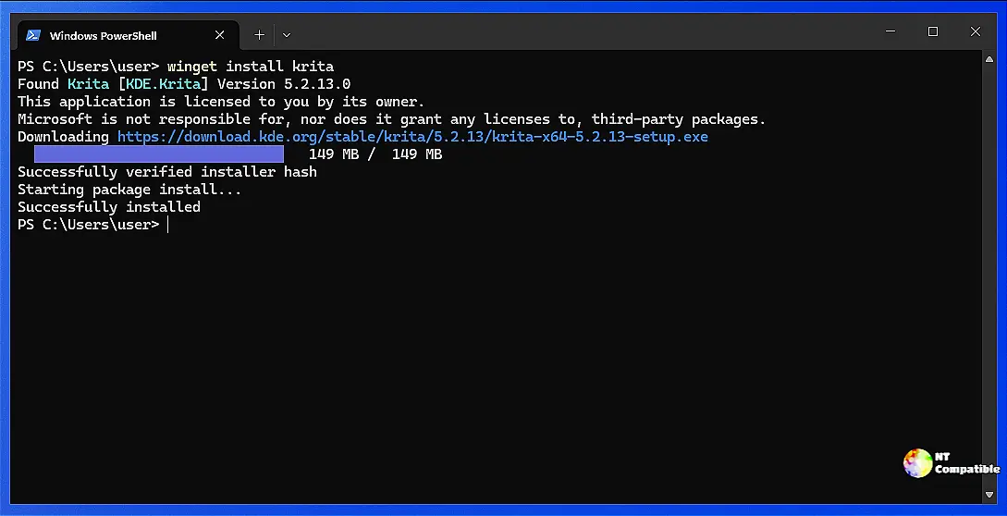Screen dimensions: 1007x516
Task: Click the blue download progress bar
Action: click(x=158, y=154)
